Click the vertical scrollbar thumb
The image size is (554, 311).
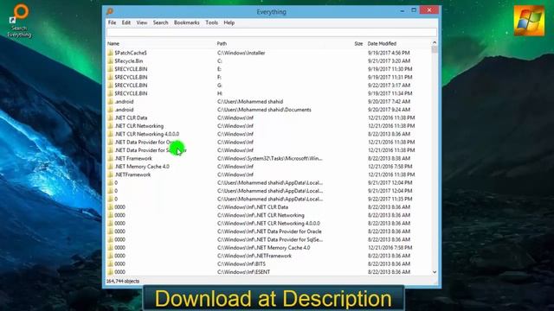[x=435, y=49]
